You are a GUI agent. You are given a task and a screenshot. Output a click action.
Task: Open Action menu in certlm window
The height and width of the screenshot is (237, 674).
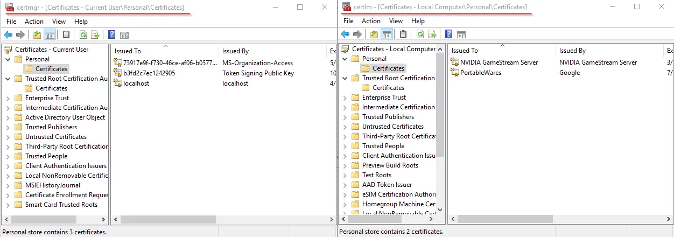click(x=371, y=21)
